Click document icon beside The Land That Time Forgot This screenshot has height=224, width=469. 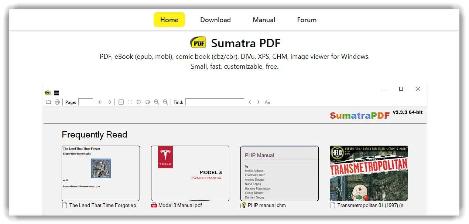coord(65,206)
